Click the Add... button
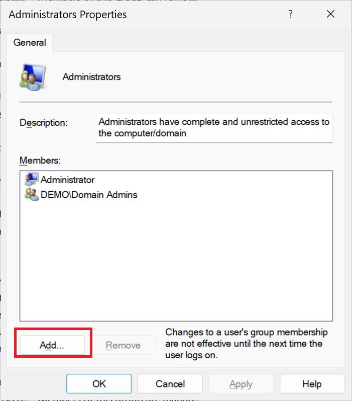The image size is (352, 401). (x=52, y=345)
